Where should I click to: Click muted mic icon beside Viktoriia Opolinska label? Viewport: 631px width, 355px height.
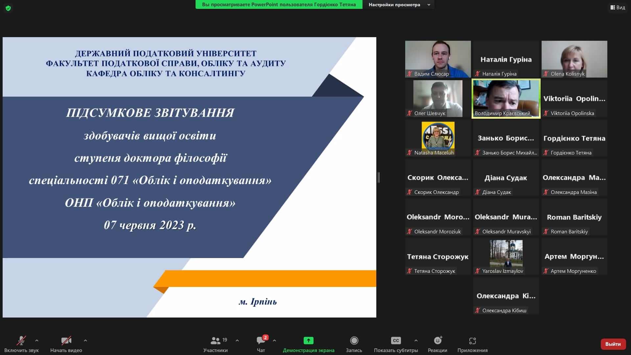point(546,113)
